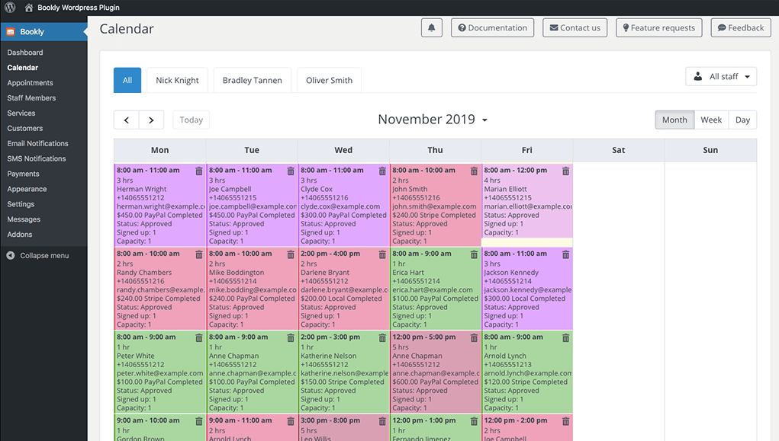Select the Nick Knight staff tab
The height and width of the screenshot is (441, 779).
point(177,81)
